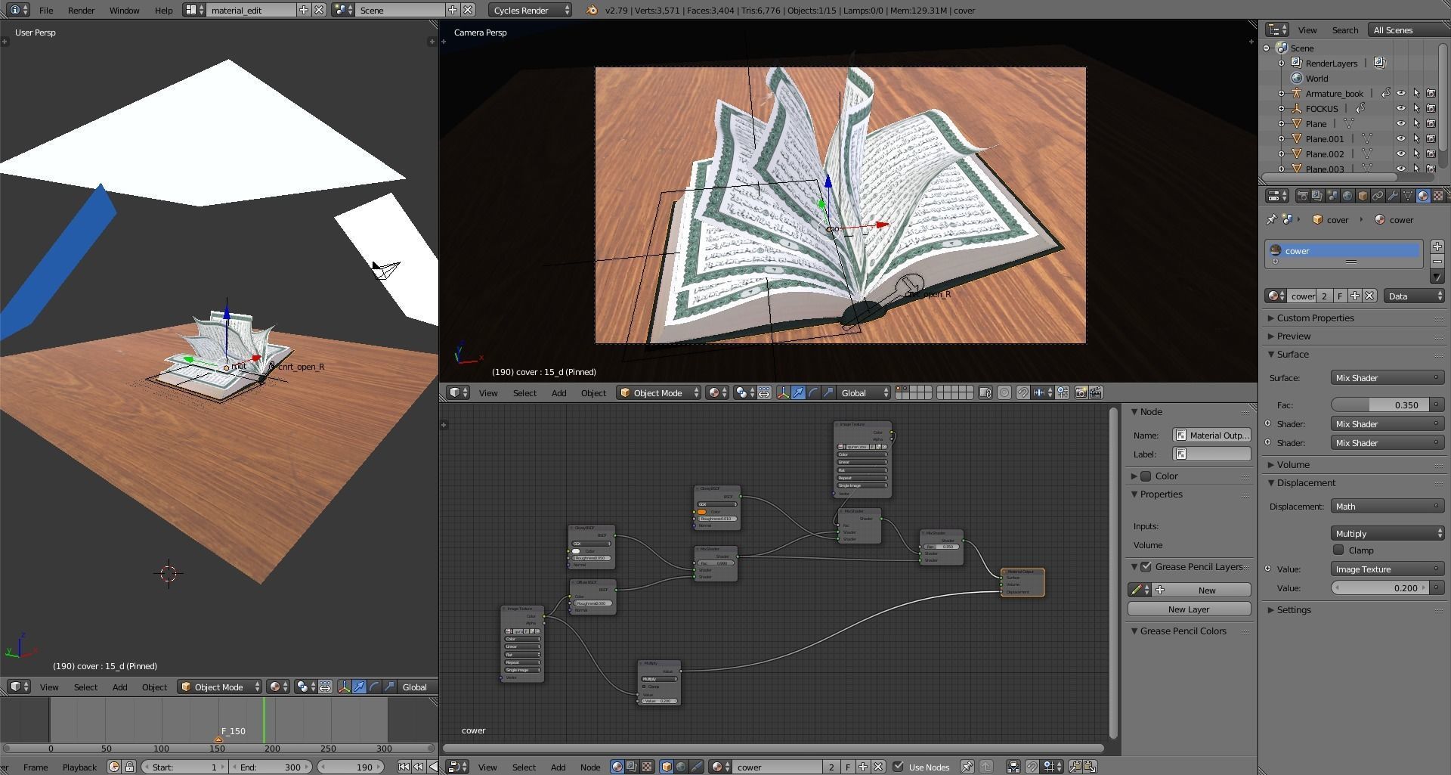This screenshot has width=1451, height=775.
Task: Open the File menu
Action: point(46,10)
